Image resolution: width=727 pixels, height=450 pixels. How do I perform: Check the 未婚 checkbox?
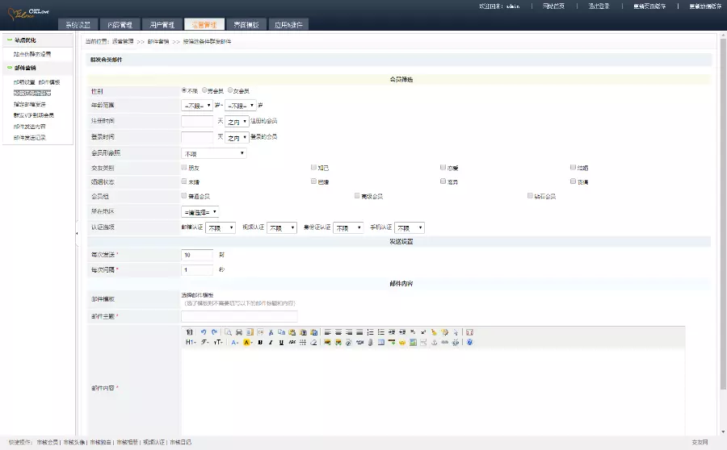184,181
